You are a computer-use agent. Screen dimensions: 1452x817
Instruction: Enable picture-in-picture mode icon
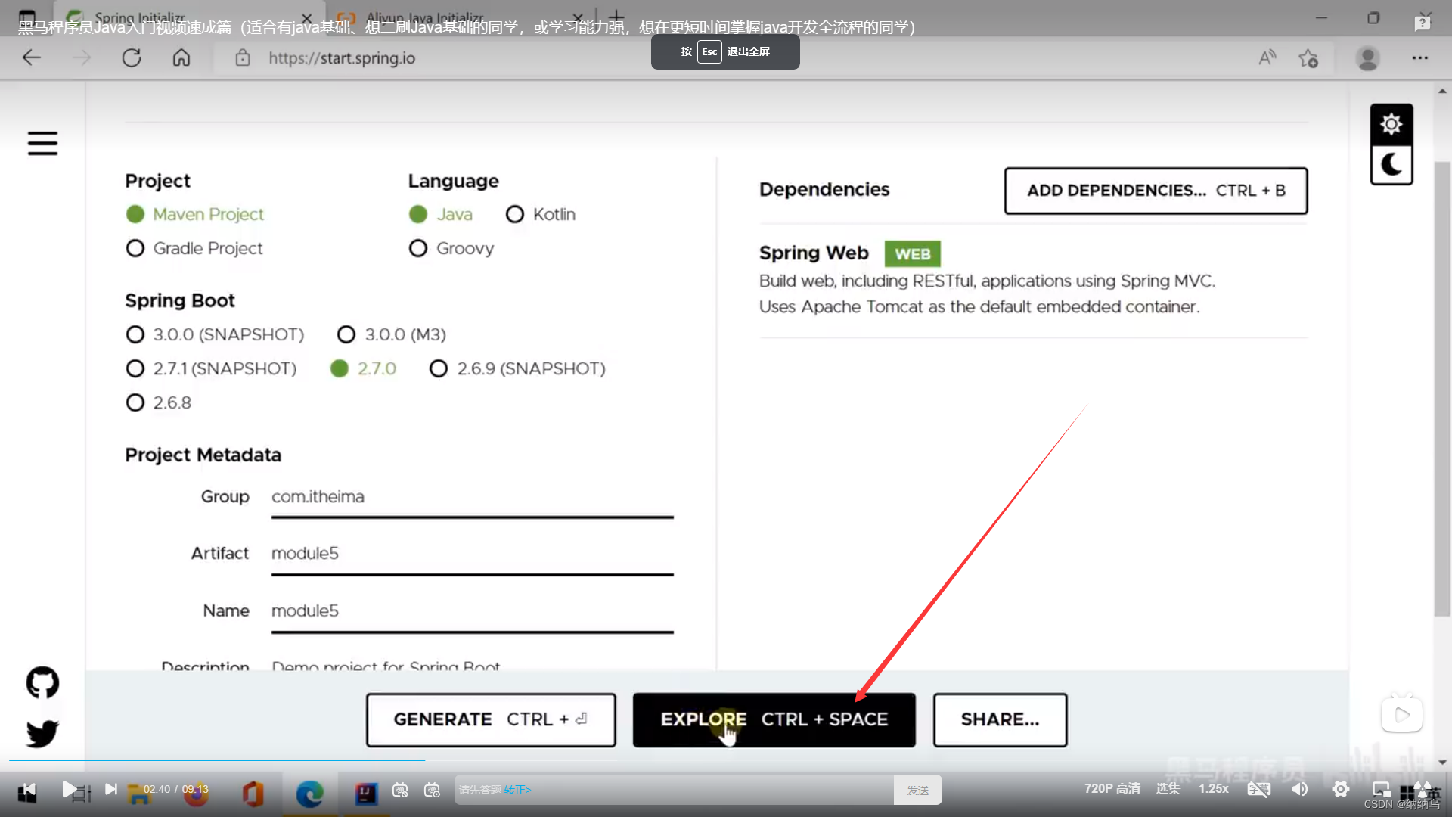point(1382,790)
